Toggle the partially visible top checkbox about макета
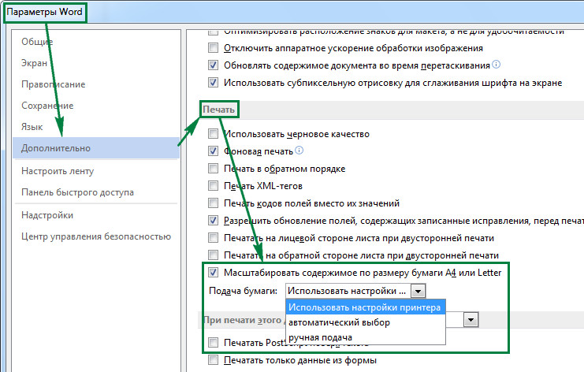Viewport: 584px width, 372px height. point(213,32)
